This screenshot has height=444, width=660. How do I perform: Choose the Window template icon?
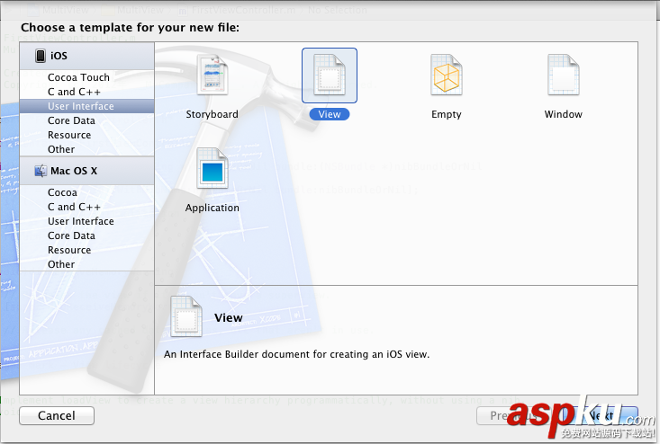point(563,75)
